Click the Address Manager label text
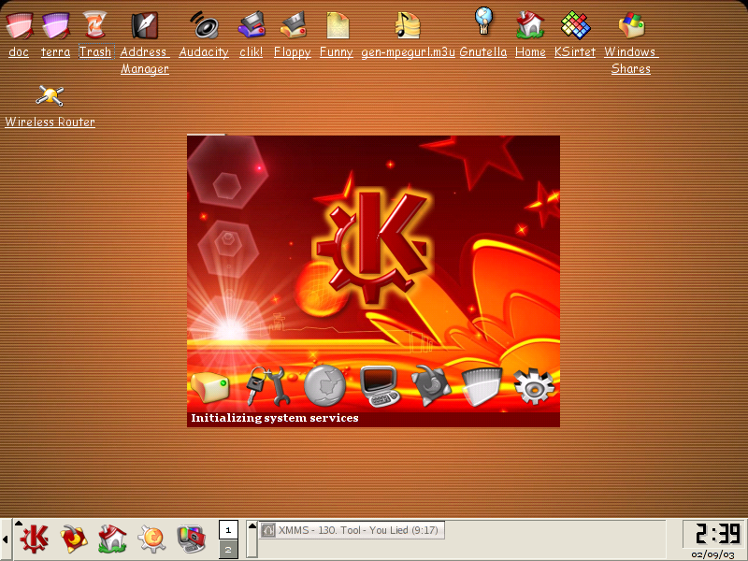The image size is (748, 561). pos(145,61)
